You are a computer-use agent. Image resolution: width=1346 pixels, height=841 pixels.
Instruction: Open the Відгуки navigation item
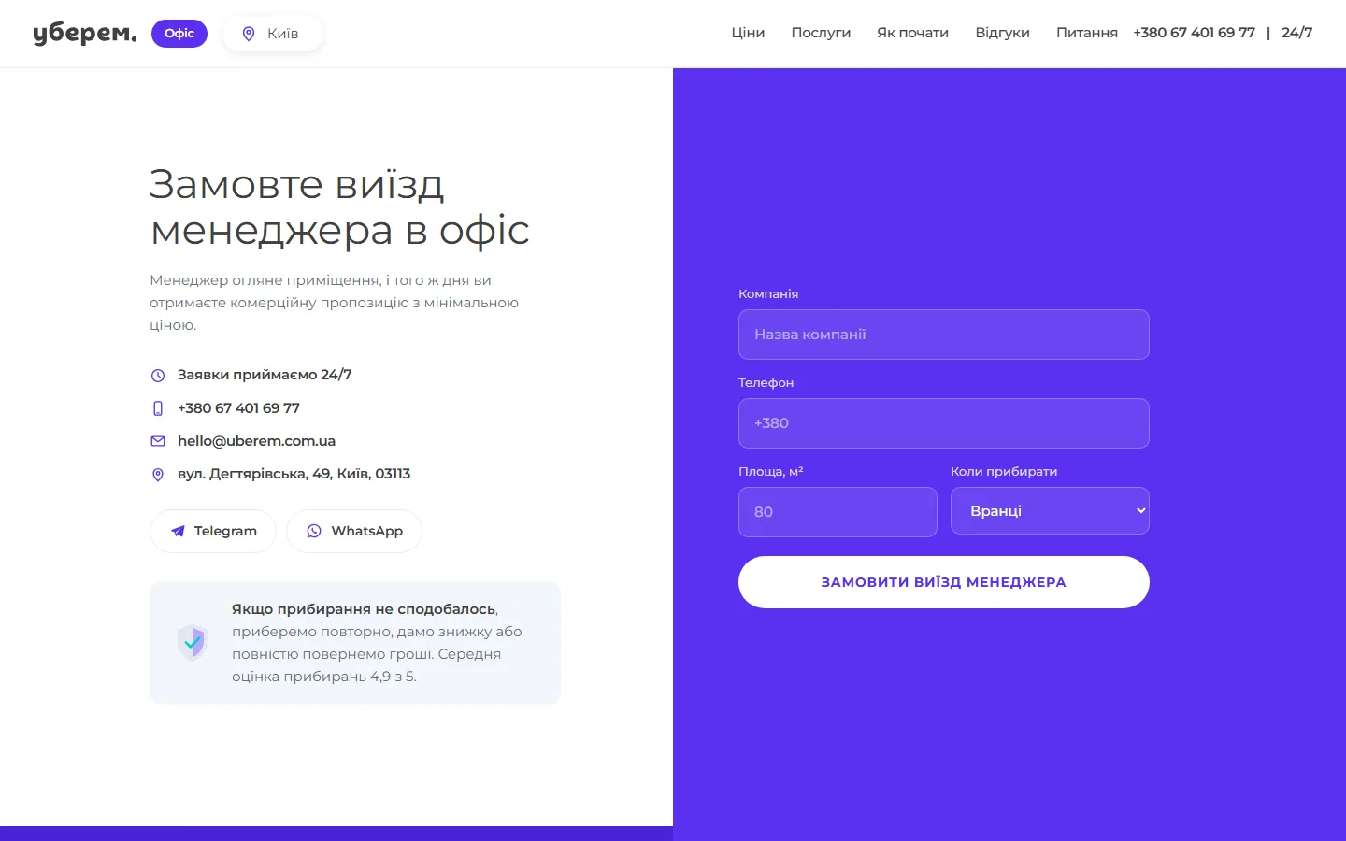coord(1002,33)
